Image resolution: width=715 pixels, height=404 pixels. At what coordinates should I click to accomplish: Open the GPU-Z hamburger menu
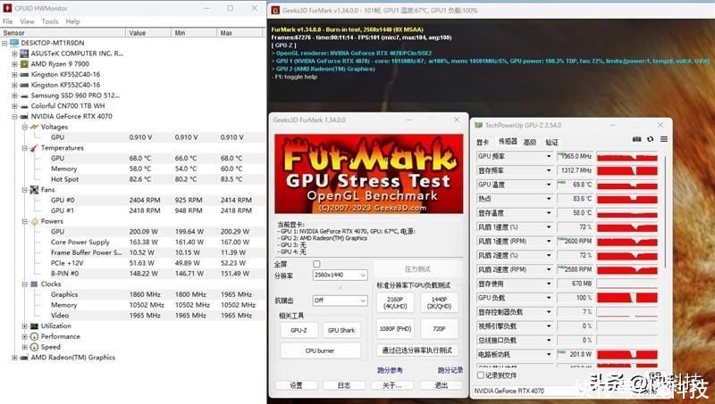click(664, 139)
